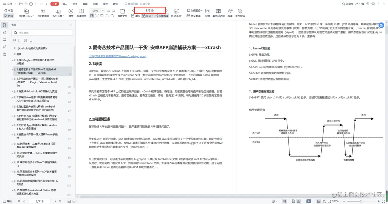Open the 插入 ribbon tab

(x=65, y=4)
